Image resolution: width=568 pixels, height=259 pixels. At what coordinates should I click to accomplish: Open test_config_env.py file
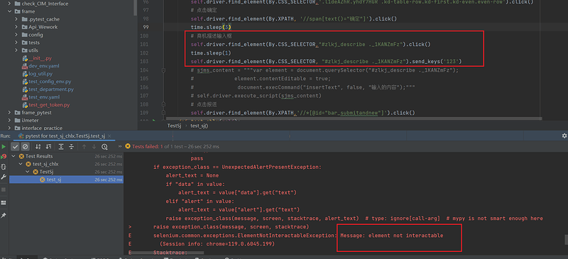coord(47,82)
